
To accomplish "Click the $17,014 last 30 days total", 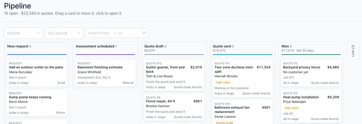I will pos(298,51).
